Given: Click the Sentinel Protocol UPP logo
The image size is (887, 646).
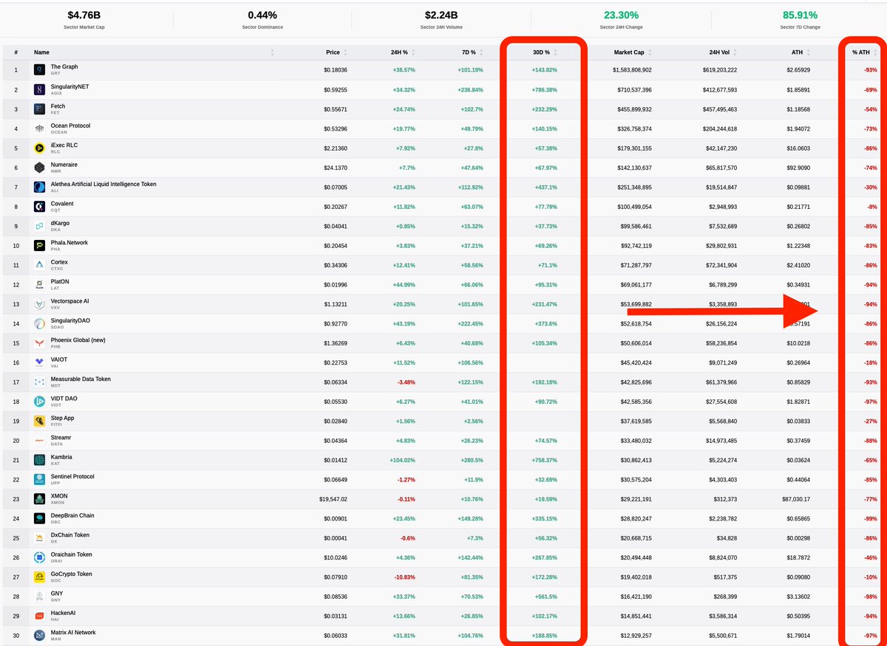Looking at the screenshot, I should [x=39, y=480].
